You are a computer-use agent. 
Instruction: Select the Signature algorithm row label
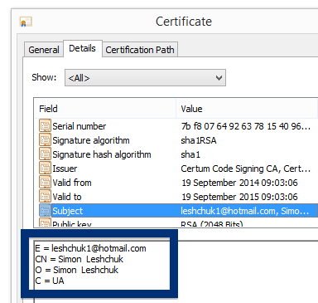[x=91, y=140]
